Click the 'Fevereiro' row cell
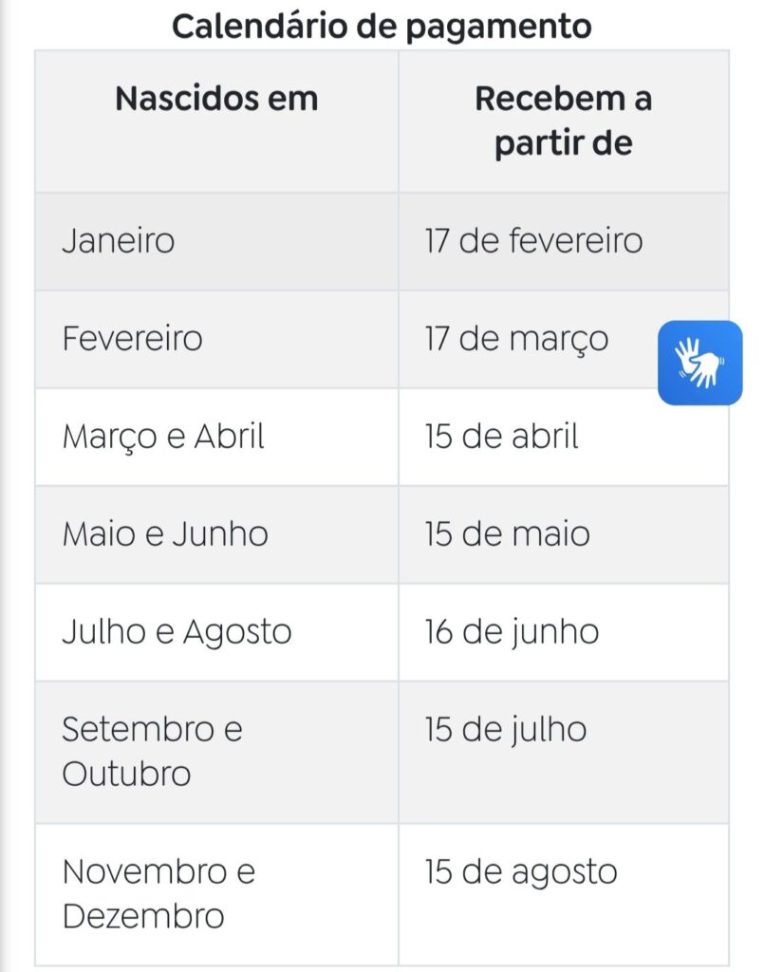 (216, 339)
